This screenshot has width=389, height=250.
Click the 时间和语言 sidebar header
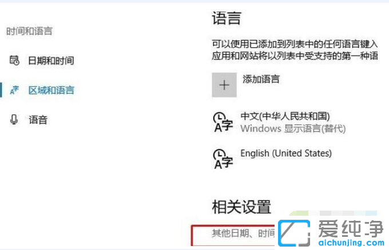pos(29,31)
